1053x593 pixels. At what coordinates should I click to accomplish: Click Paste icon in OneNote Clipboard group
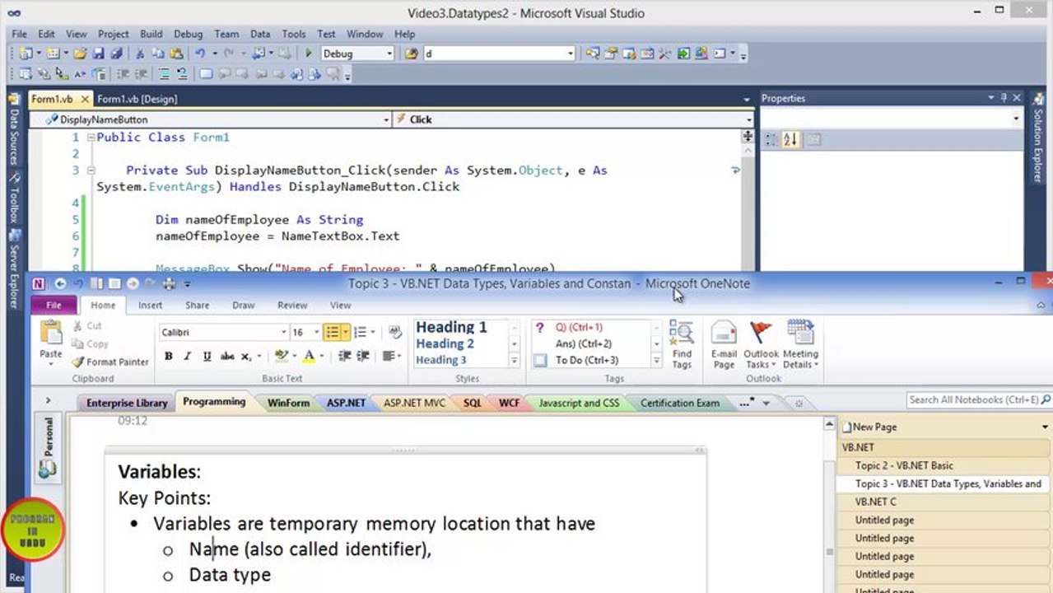click(x=51, y=333)
